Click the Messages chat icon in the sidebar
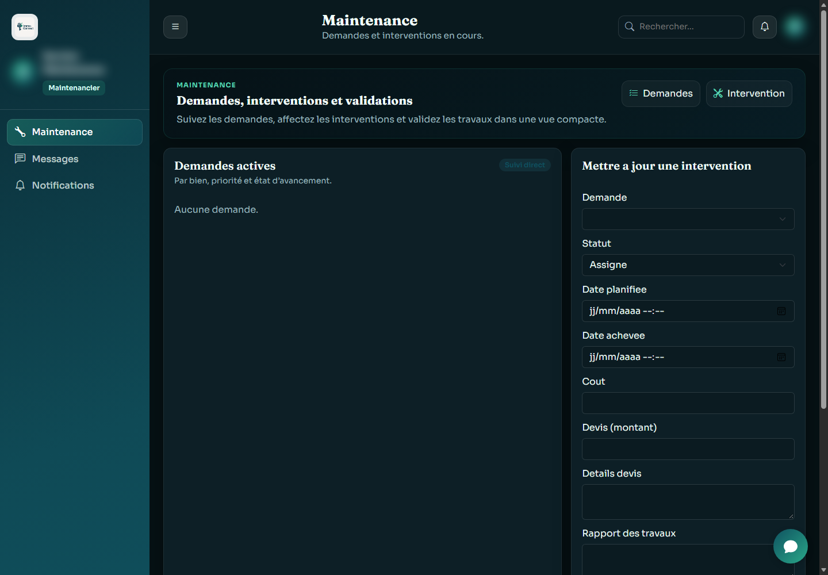The image size is (828, 575). pos(20,159)
